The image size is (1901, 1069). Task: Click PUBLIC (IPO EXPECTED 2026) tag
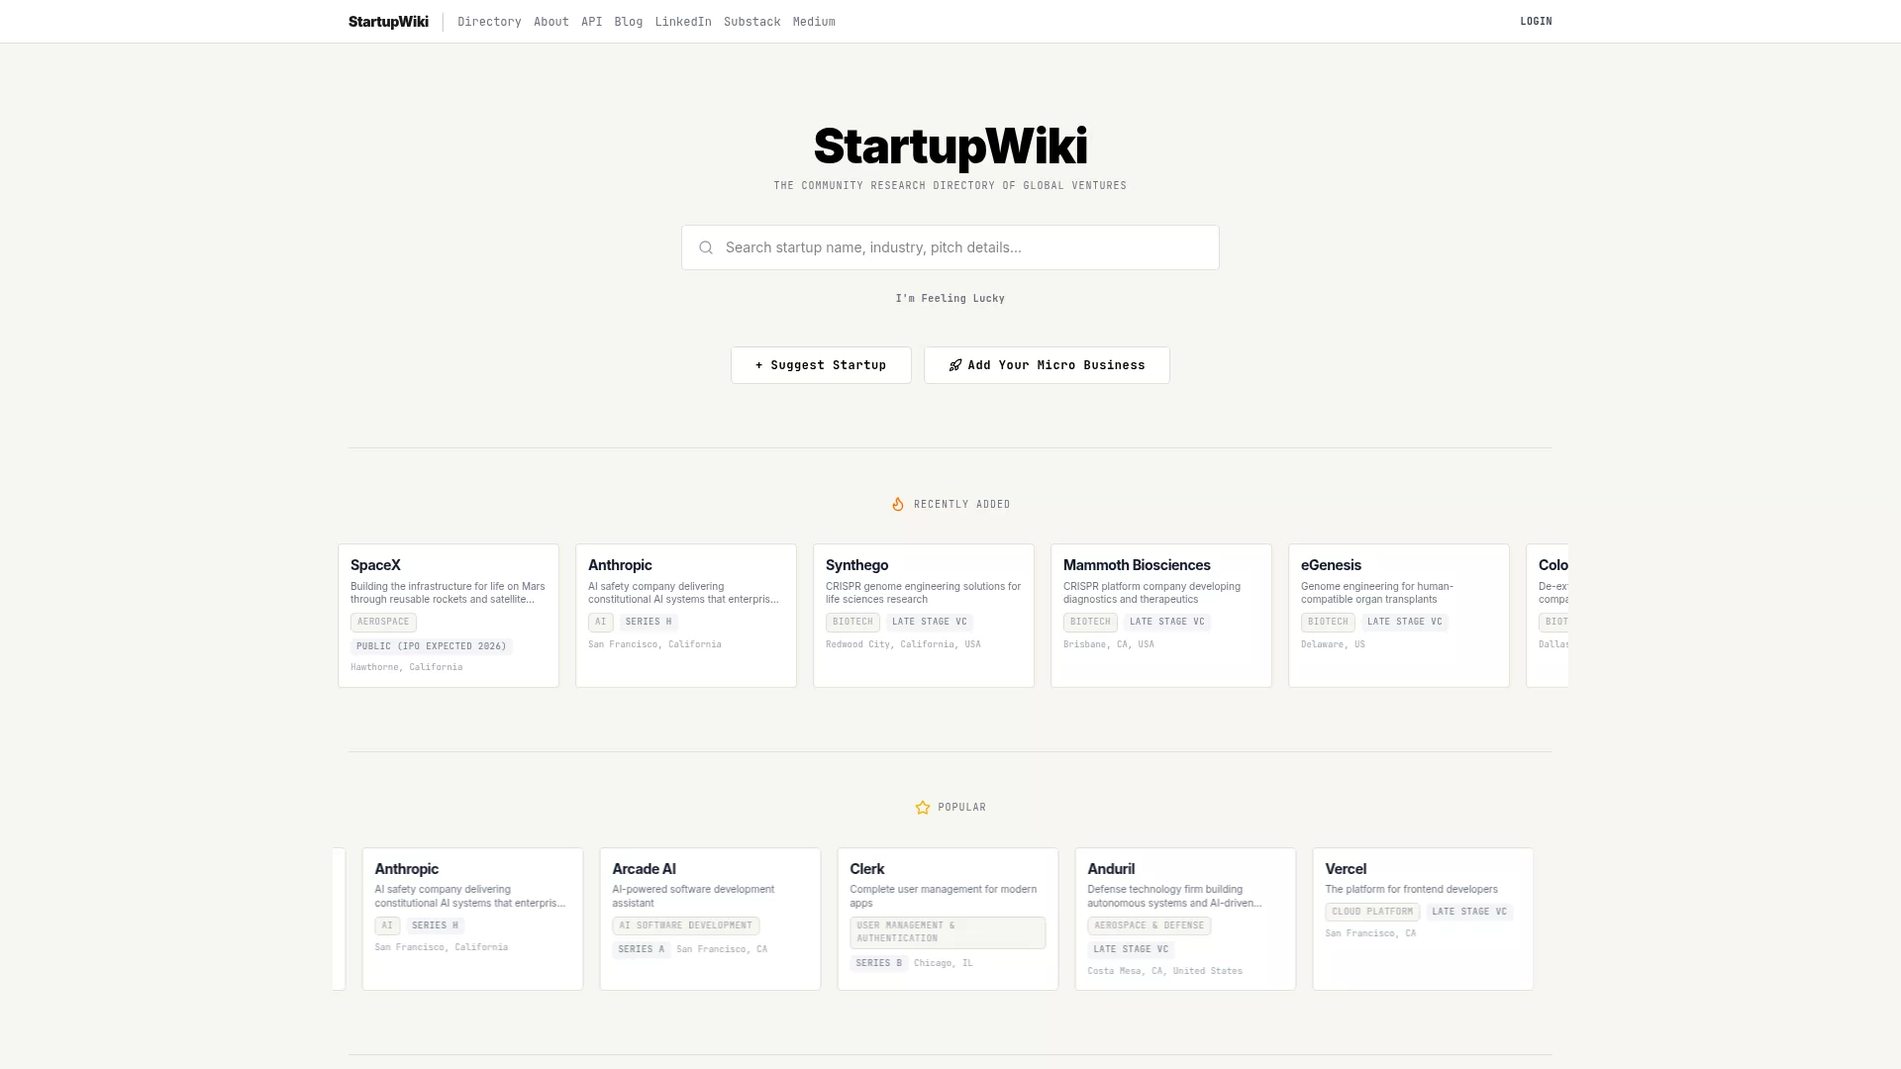[431, 646]
